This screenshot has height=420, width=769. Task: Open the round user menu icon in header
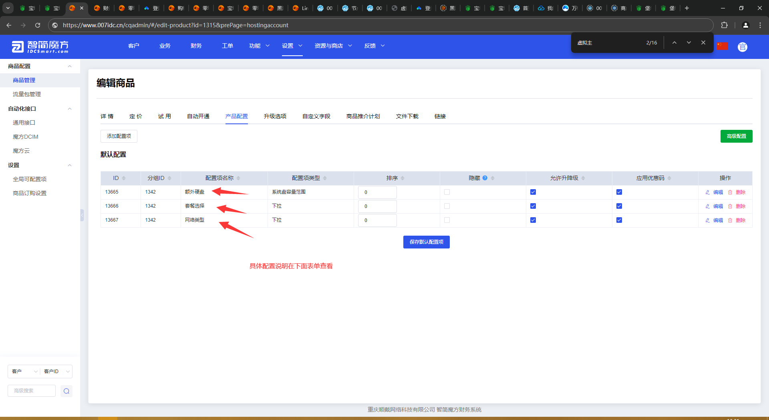743,47
